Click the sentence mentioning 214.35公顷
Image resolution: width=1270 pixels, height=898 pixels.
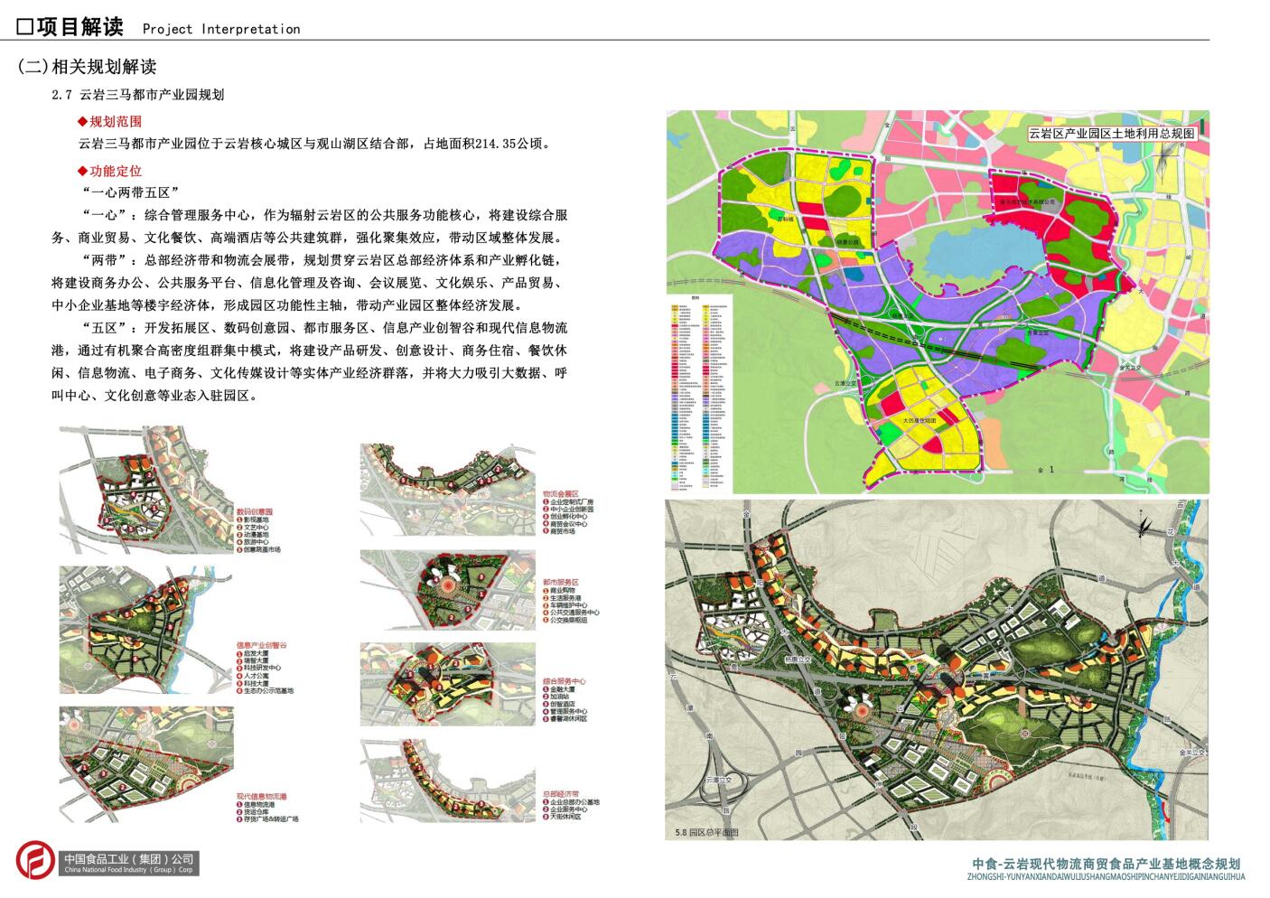(x=314, y=144)
